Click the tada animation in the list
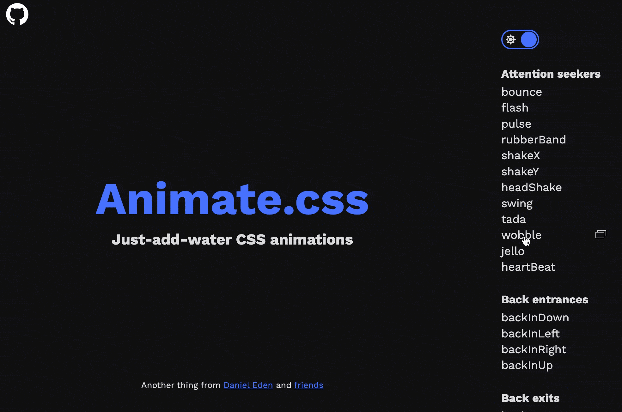 click(514, 219)
